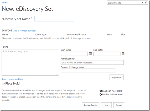The width and height of the screenshot is (150, 111).
Task: Click the Apply Filter button
Action: pos(117,77)
